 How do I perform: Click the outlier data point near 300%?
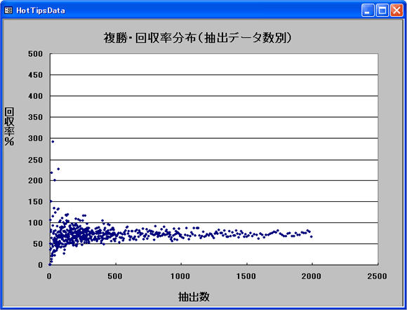point(53,142)
